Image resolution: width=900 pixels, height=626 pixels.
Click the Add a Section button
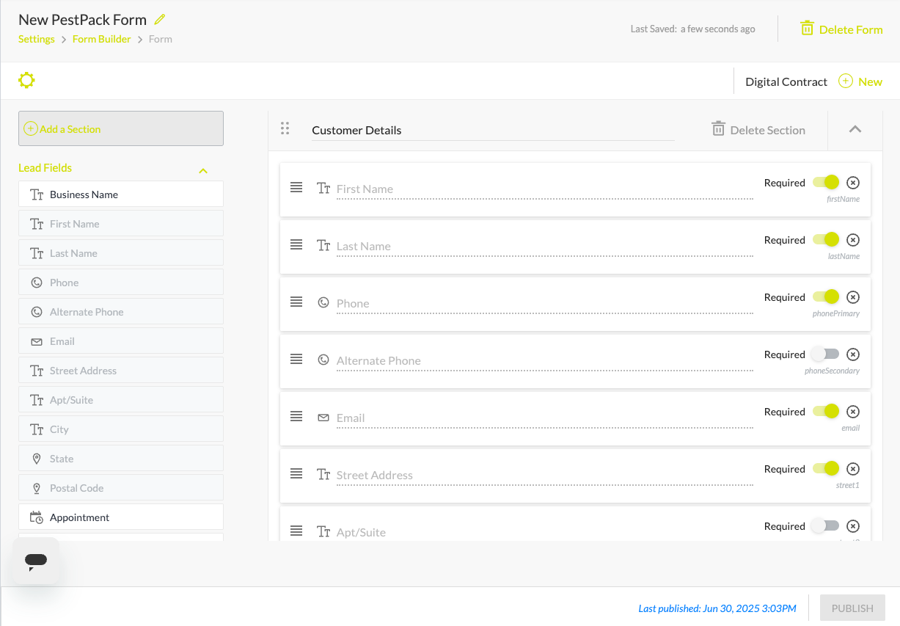(121, 128)
